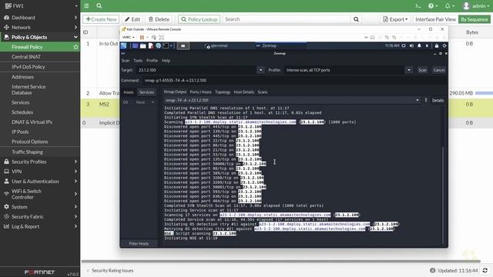493x277 pixels.
Task: Open the Zenmap Tools menu
Action: (x=138, y=61)
